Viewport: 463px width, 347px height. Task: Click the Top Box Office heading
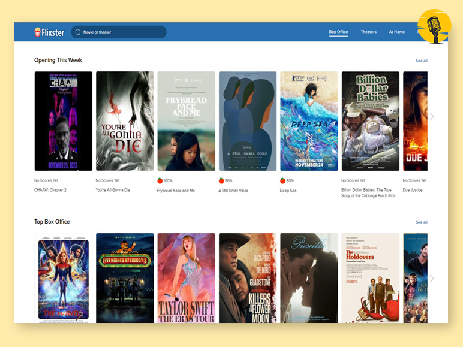tap(52, 222)
